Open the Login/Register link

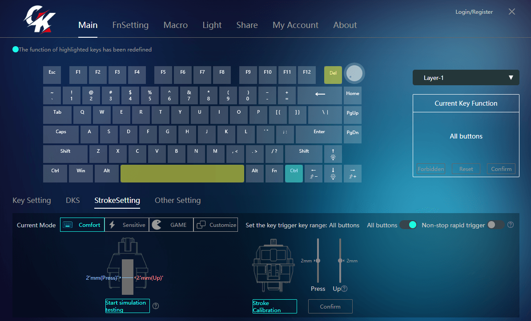pyautogui.click(x=474, y=12)
